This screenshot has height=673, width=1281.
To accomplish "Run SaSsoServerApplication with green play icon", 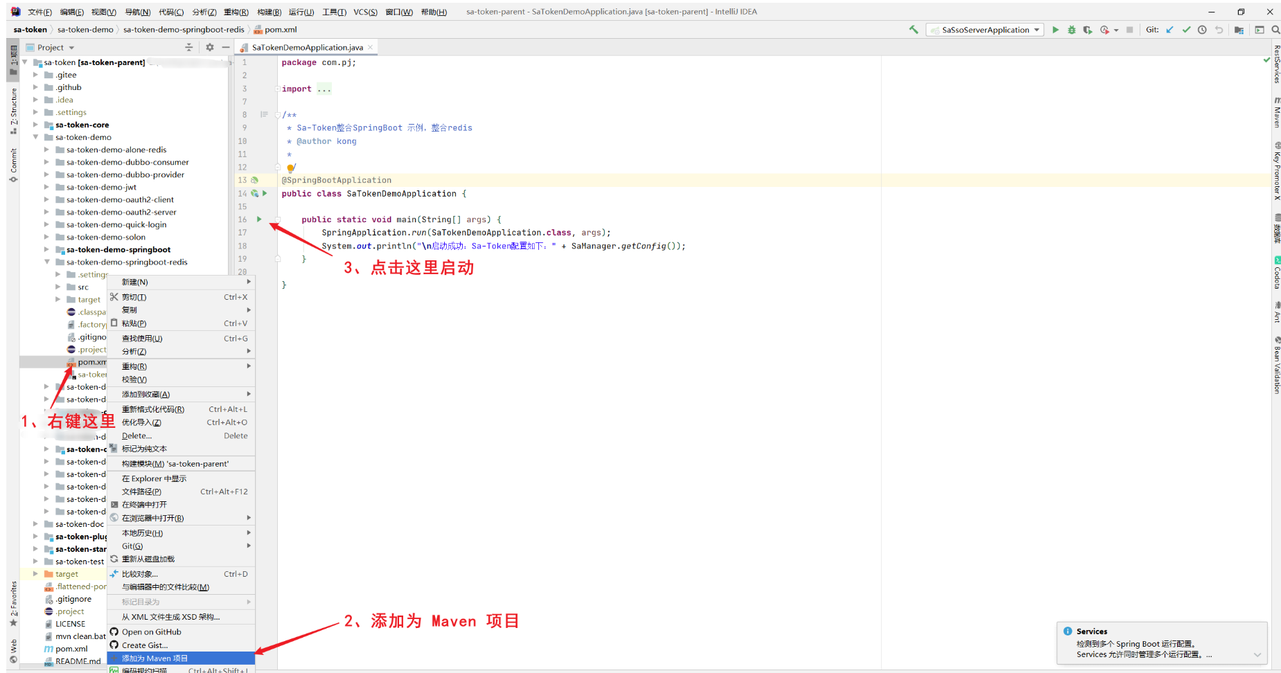I will [1055, 30].
